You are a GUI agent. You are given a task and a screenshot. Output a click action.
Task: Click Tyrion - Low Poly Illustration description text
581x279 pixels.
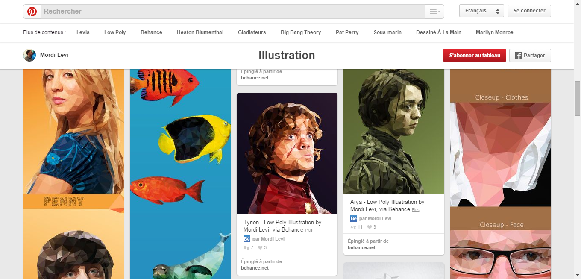[282, 226]
